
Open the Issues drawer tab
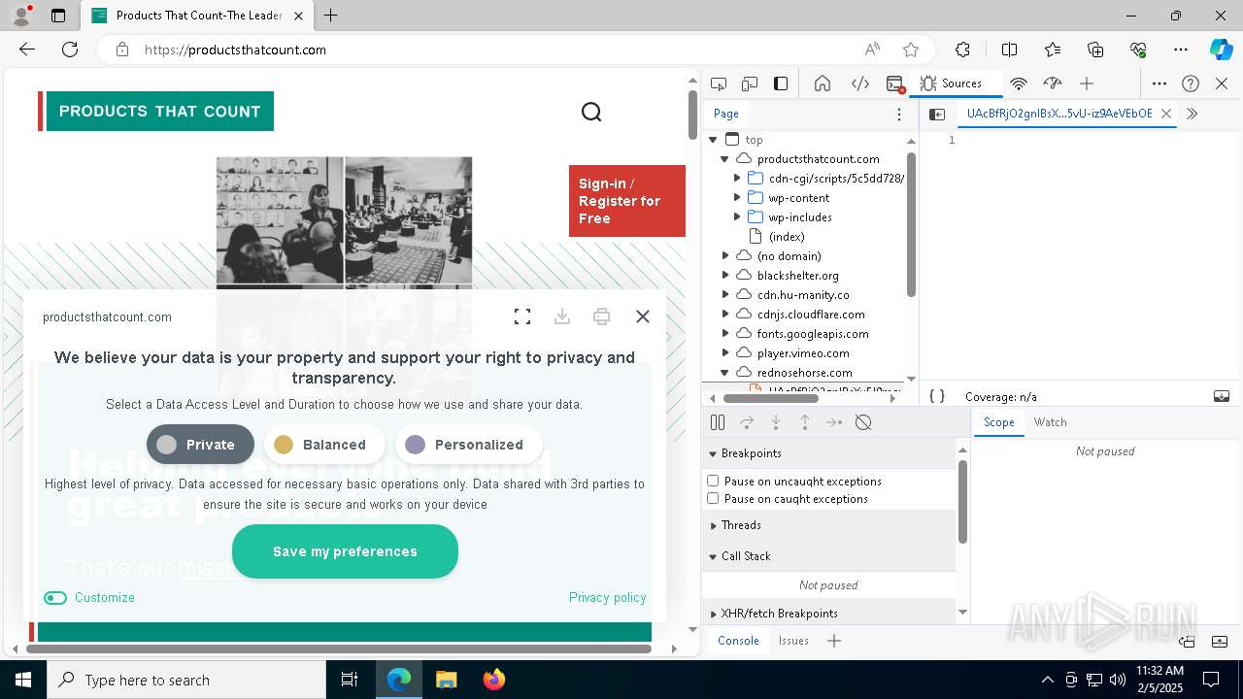tap(793, 641)
